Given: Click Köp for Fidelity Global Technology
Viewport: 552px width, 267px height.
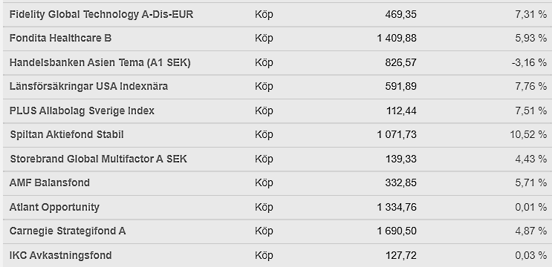Looking at the screenshot, I should click(264, 14).
